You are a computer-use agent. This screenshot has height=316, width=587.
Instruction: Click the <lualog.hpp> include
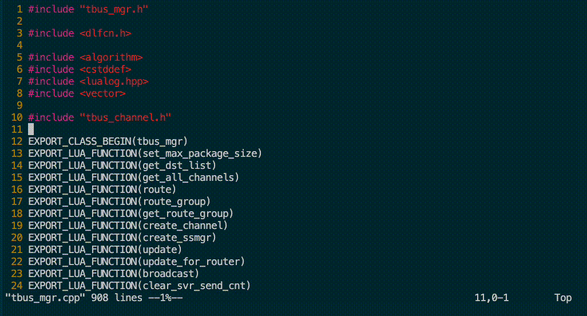(x=114, y=81)
